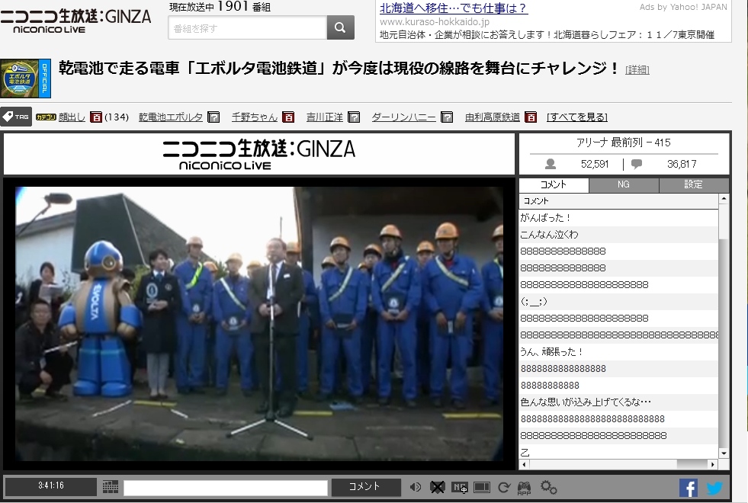Open the 吉川正洋 tag link

(x=324, y=117)
